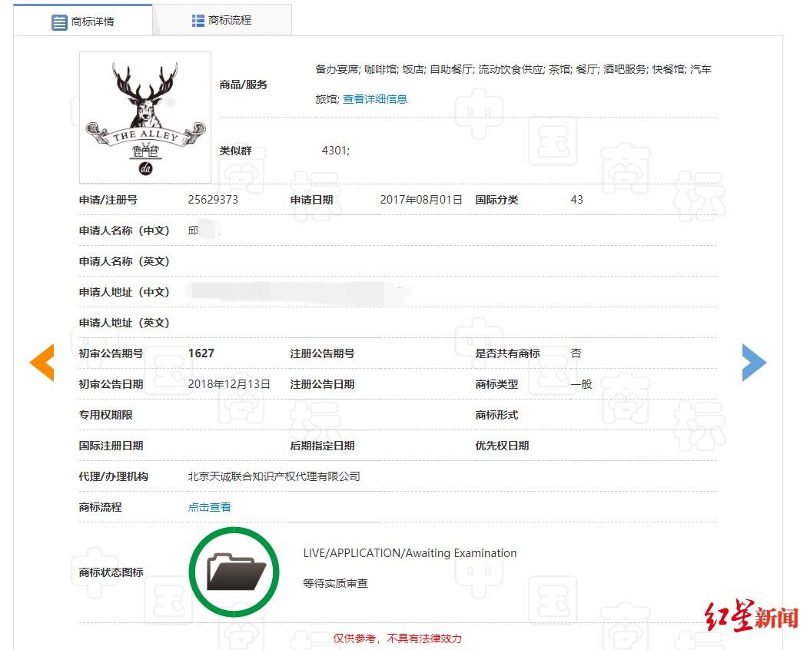The width and height of the screenshot is (807, 650).
Task: Go to next trademark with blue right arrow
Action: tap(754, 363)
